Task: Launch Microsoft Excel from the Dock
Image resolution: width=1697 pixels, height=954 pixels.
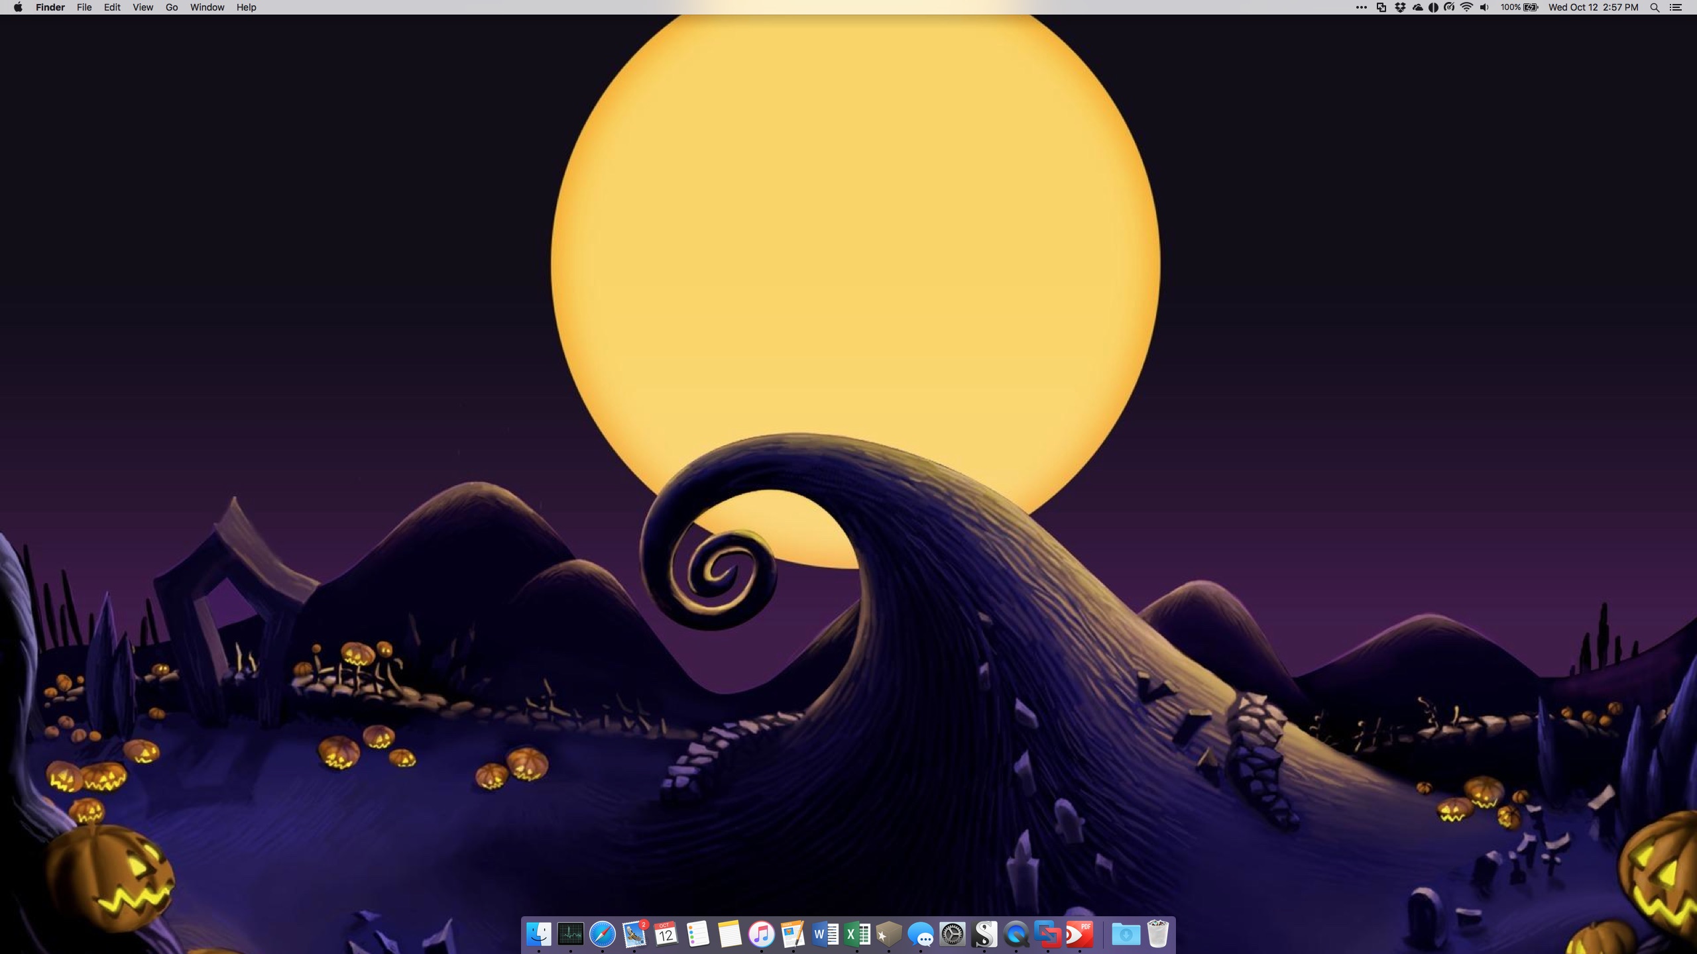Action: click(857, 935)
